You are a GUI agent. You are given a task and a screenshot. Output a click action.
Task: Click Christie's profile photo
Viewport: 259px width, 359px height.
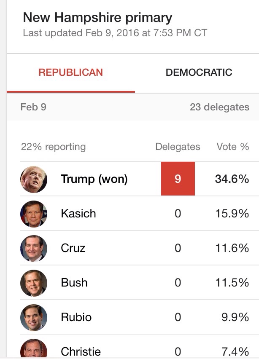click(34, 348)
